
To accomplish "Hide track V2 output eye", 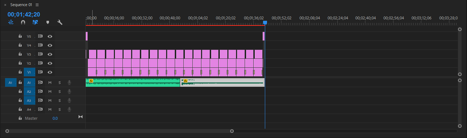I will pos(50,63).
